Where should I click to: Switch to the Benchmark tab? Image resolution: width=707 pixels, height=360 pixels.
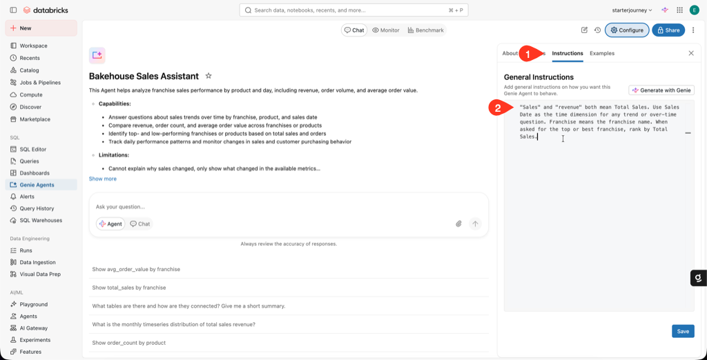pyautogui.click(x=425, y=30)
